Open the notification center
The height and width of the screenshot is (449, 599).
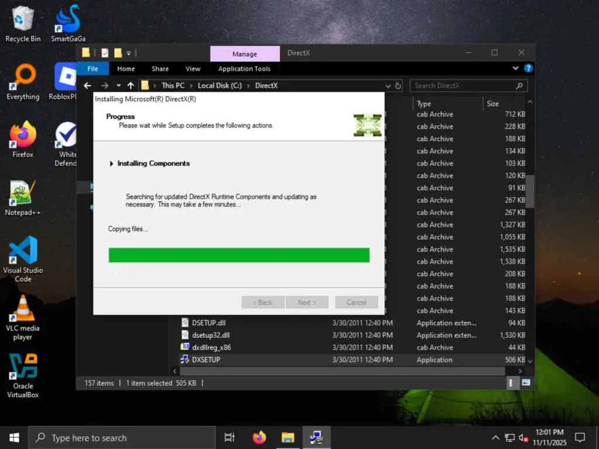point(580,437)
